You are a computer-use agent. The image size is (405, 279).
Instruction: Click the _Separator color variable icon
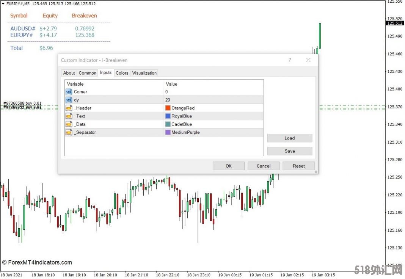(69, 132)
